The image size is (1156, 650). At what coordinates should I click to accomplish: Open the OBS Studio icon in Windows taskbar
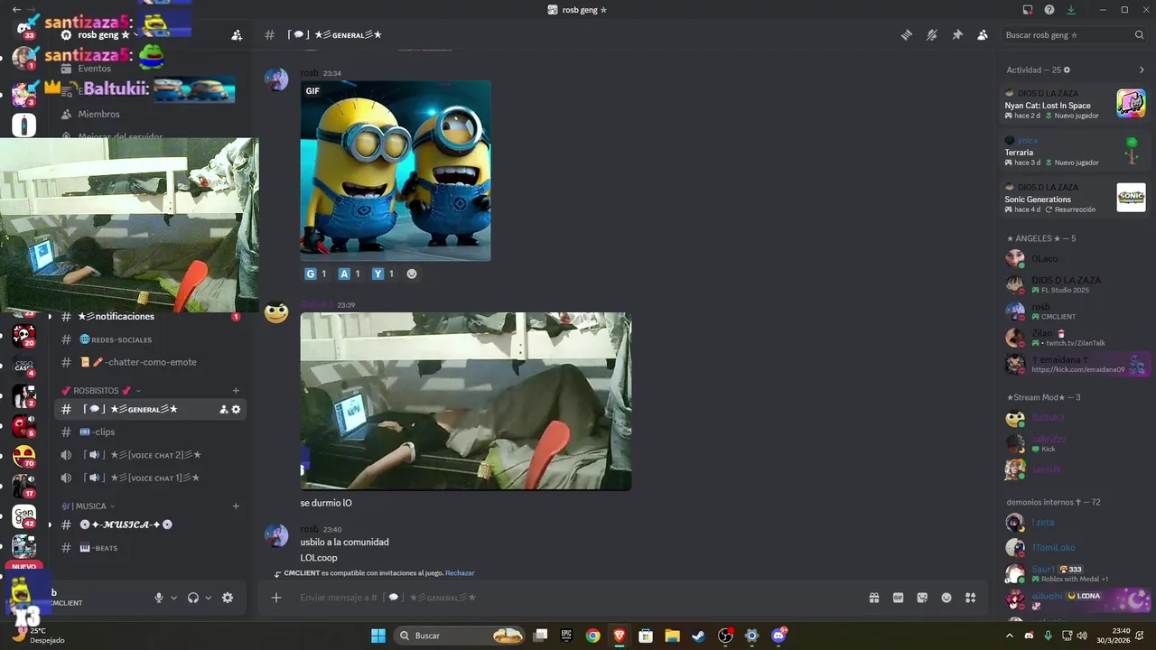click(725, 636)
